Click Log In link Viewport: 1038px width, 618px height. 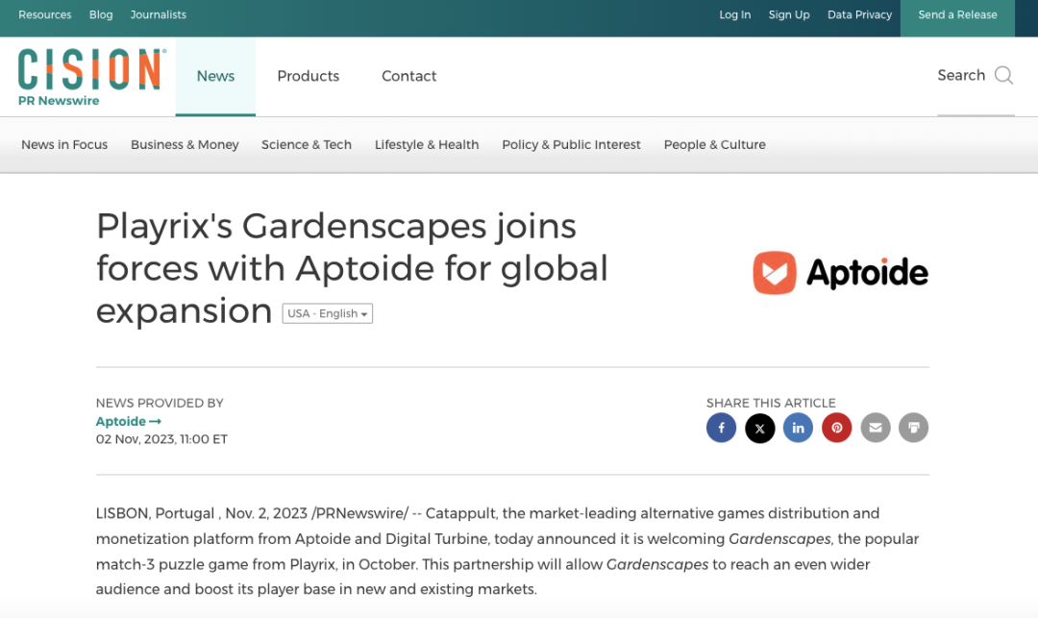[735, 14]
